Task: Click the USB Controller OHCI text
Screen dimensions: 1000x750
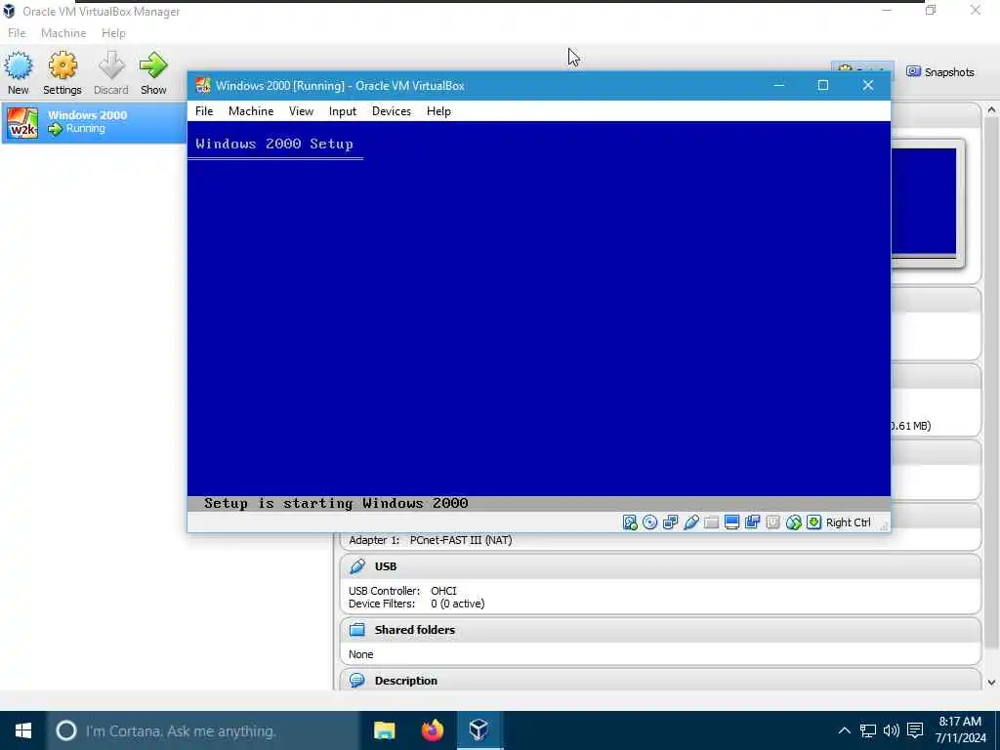Action: 402,591
